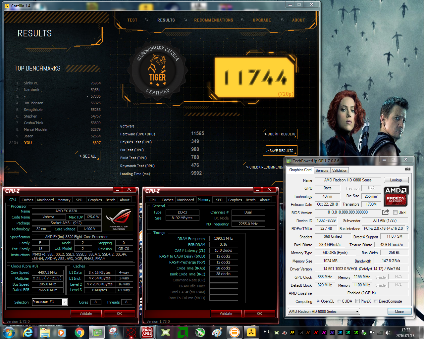The width and height of the screenshot is (424, 339).
Task: Click the Lookup button in GPU-Z
Action: coord(396,180)
